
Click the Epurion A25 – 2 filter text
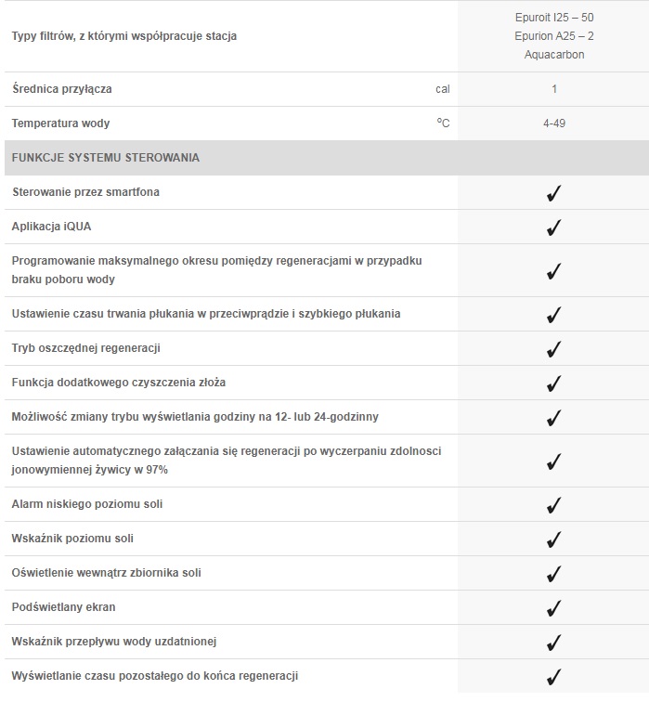tap(554, 36)
